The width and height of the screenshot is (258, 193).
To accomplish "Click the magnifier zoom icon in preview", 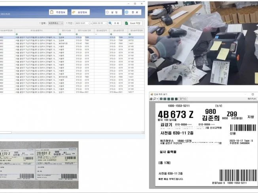I will [155, 98].
